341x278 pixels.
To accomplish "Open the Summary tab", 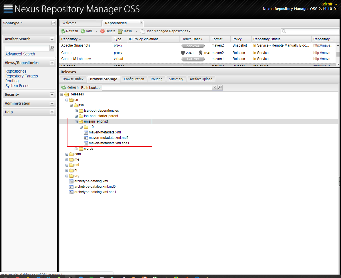I will tap(176, 79).
